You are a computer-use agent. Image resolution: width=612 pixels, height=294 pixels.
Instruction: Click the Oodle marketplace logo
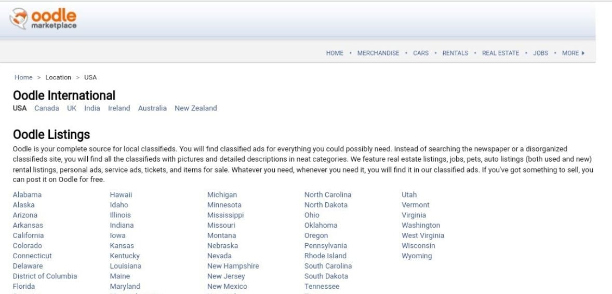tap(43, 19)
